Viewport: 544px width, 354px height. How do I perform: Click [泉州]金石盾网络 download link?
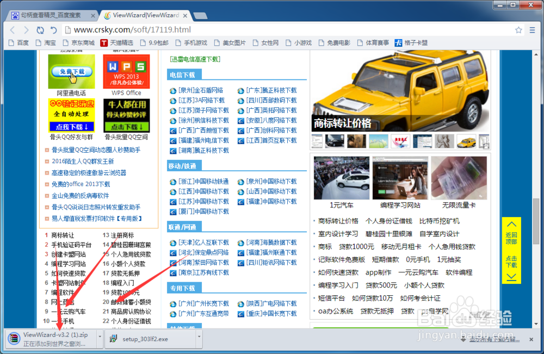coord(201,90)
